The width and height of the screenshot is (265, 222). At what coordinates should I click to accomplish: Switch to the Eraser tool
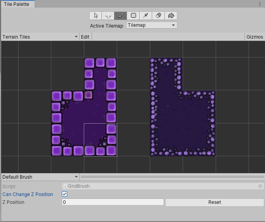coord(158,16)
